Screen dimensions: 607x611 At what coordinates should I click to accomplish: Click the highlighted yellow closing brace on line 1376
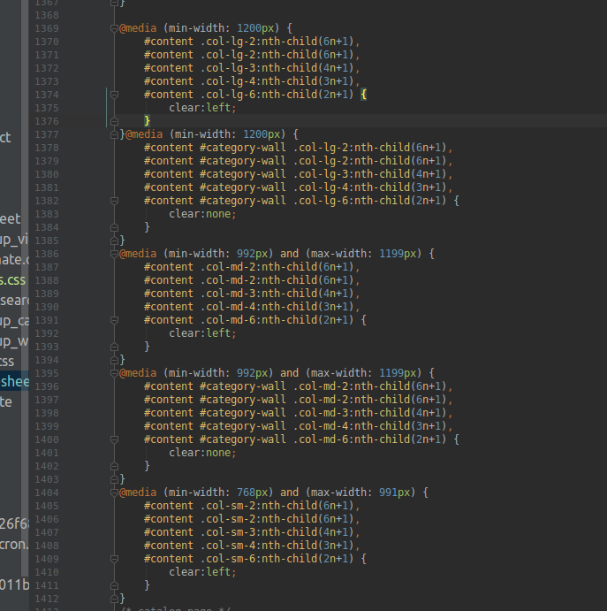coord(148,121)
